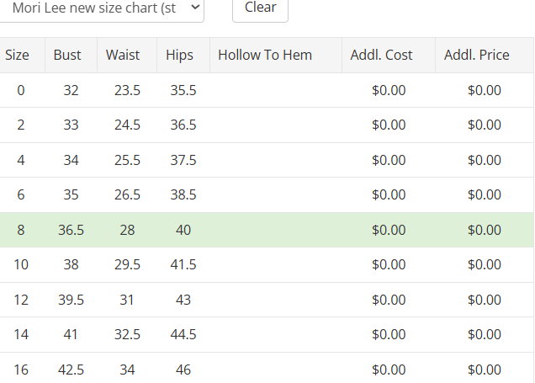Screen dimensions: 535x383
Task: Select the highlighted size 8 row
Action: tap(267, 230)
